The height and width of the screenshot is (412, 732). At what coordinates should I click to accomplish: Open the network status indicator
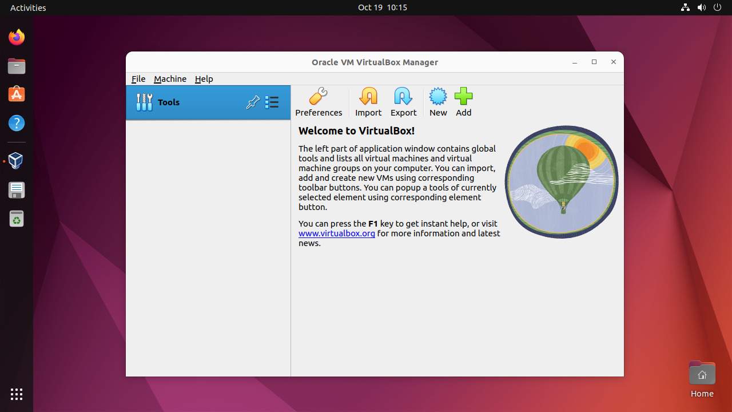[685, 7]
